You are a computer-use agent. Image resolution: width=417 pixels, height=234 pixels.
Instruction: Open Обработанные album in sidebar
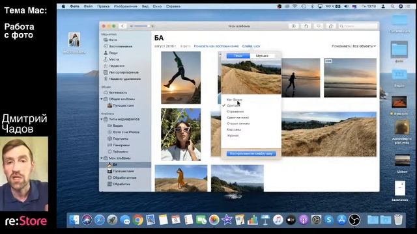tap(124, 177)
